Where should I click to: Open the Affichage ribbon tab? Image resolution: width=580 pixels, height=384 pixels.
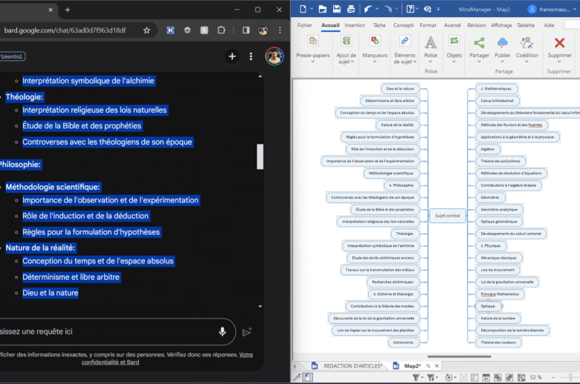click(x=501, y=25)
